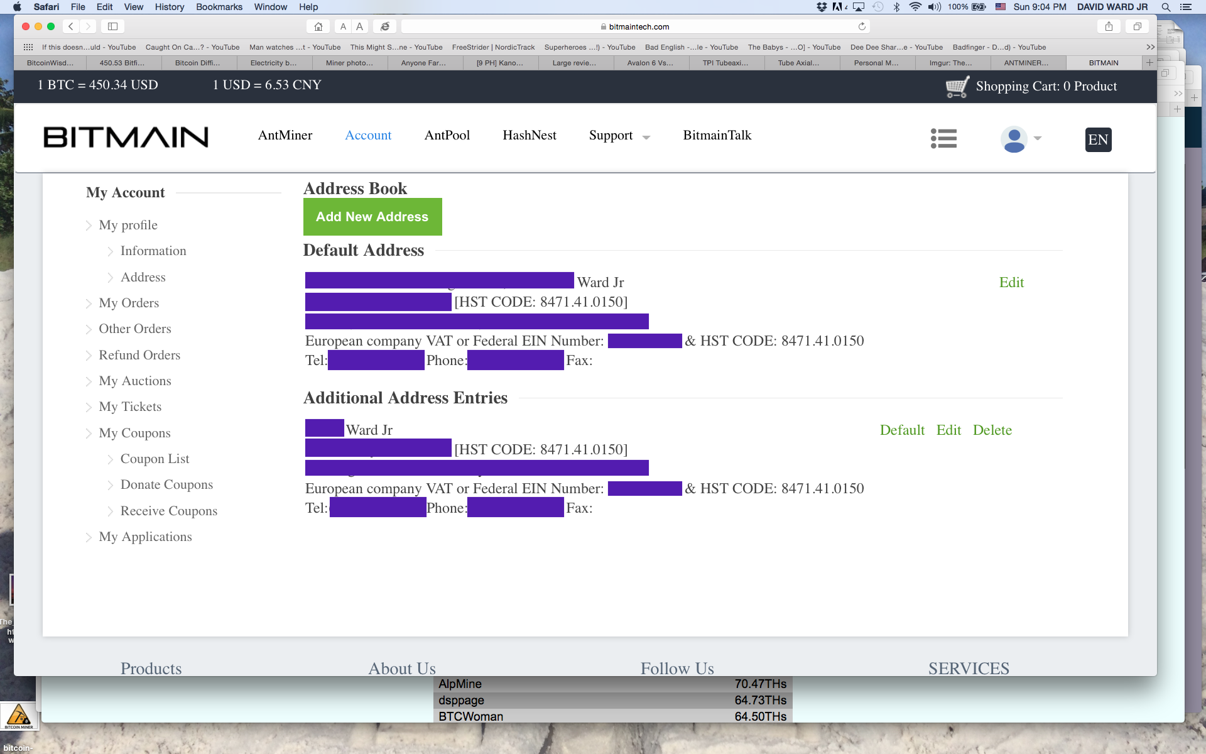Viewport: 1206px width, 754px height.
Task: Click the Bitcoin Miner desktop icon
Action: (19, 716)
